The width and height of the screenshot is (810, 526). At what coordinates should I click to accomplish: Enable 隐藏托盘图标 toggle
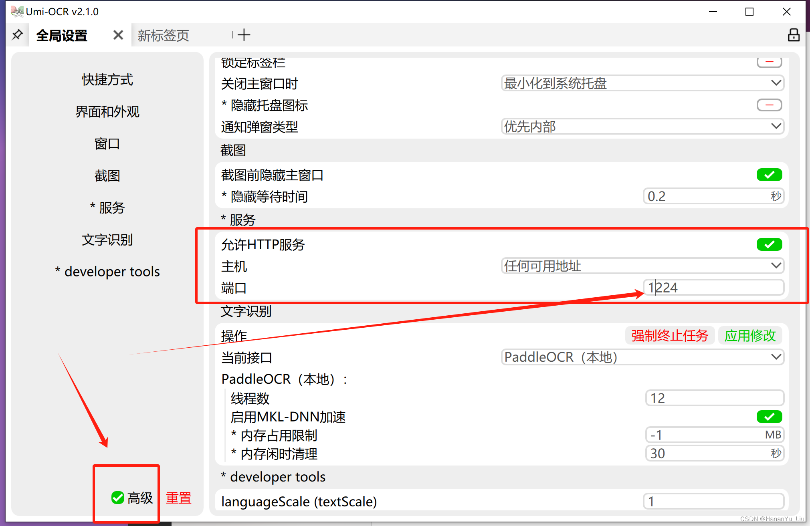coord(769,105)
